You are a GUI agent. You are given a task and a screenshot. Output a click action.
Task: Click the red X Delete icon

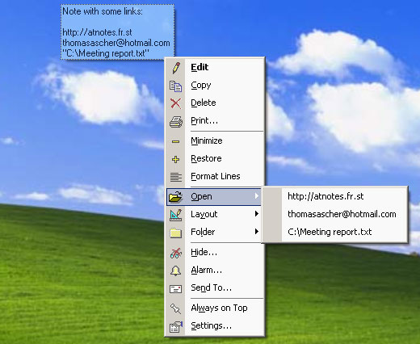(x=175, y=103)
